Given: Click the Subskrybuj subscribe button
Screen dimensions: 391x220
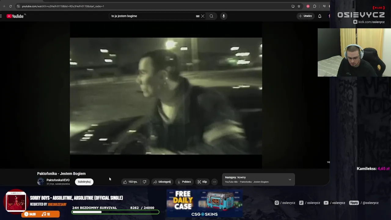Looking at the screenshot, I should [x=84, y=182].
